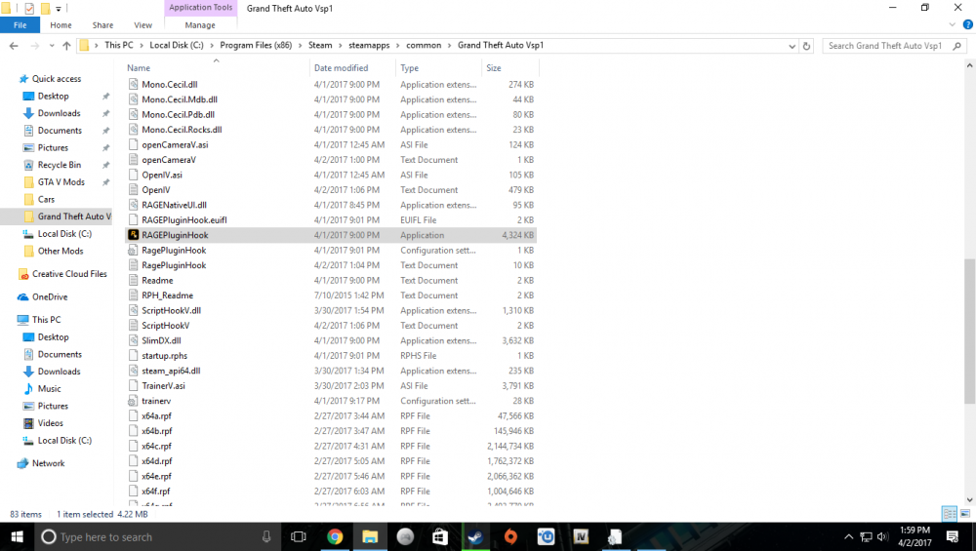Expand chevron after steamapps in breadcrumb
The width and height of the screenshot is (976, 551).
[398, 46]
